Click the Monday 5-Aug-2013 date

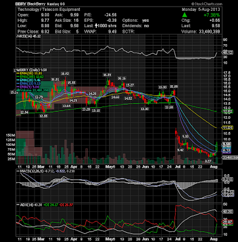pos(201,10)
